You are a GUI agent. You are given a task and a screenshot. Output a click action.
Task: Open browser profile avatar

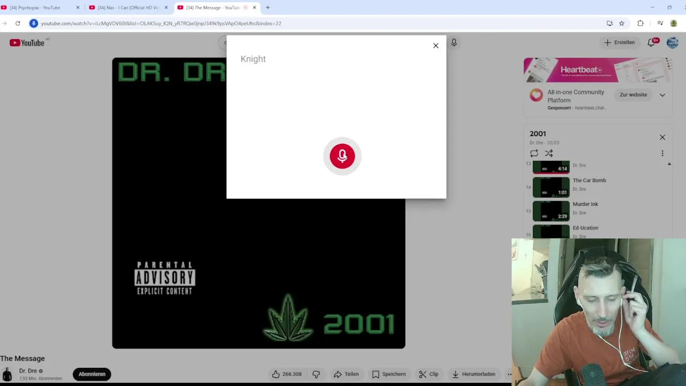674,24
